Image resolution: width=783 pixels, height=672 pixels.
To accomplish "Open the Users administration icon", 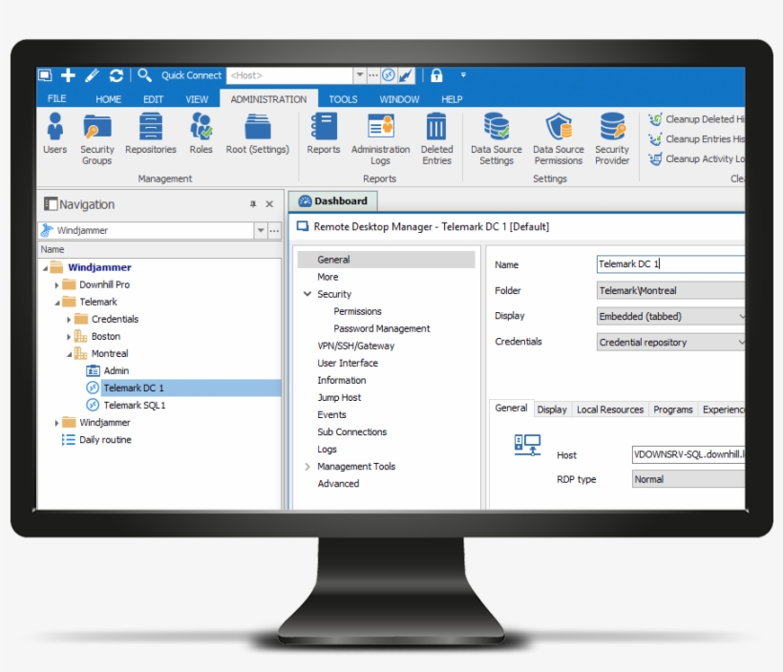I will click(54, 134).
